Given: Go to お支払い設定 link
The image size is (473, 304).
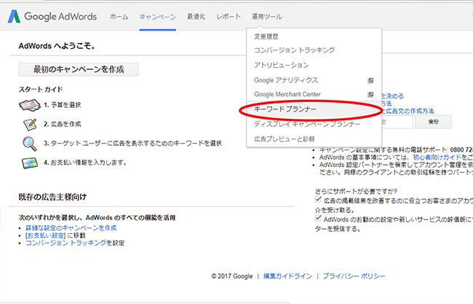Looking at the screenshot, I should tap(46, 235).
